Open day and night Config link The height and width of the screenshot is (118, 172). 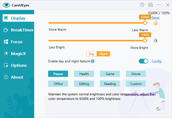click(156, 61)
